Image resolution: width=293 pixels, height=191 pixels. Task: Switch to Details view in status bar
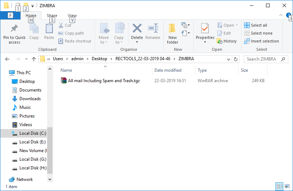point(280,186)
